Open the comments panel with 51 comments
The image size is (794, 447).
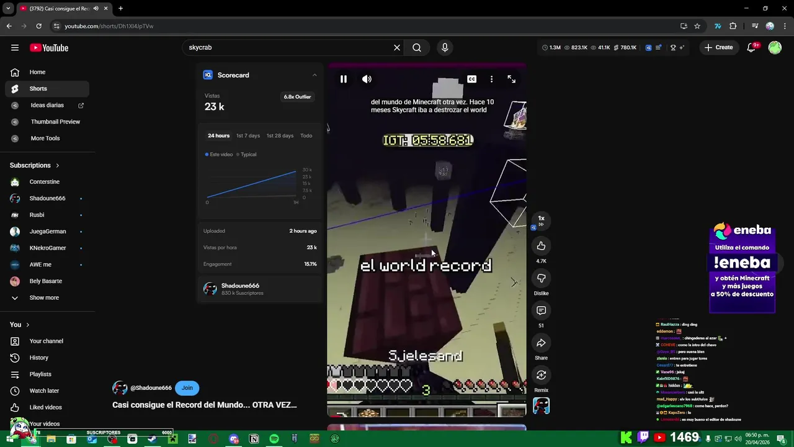pyautogui.click(x=541, y=310)
